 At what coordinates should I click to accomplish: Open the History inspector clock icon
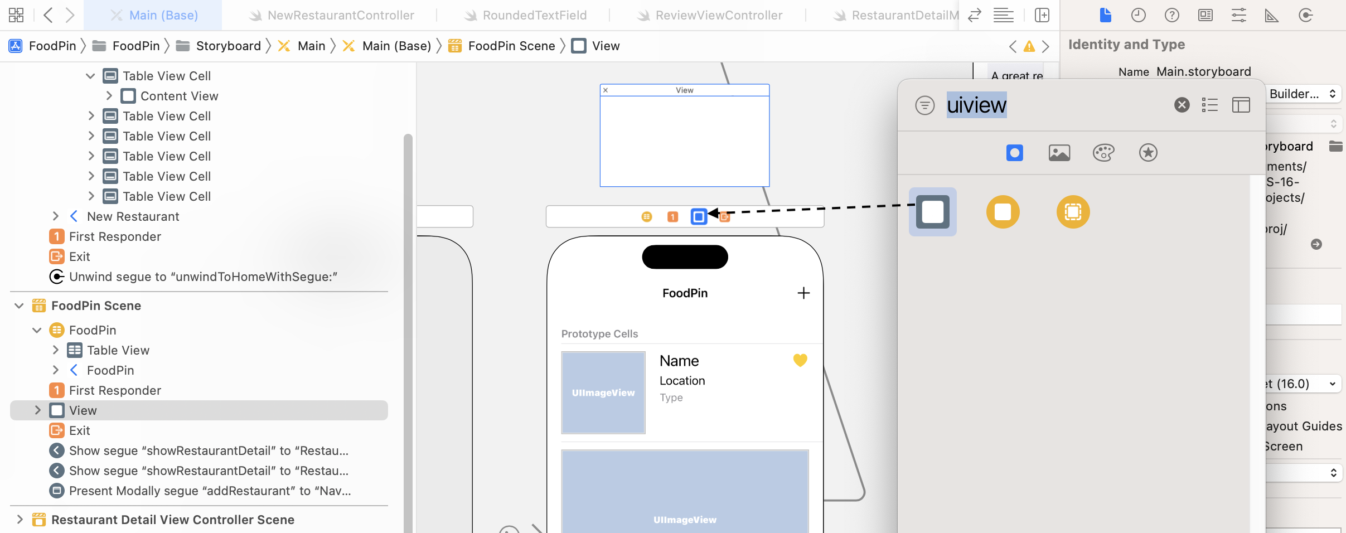[x=1138, y=15]
